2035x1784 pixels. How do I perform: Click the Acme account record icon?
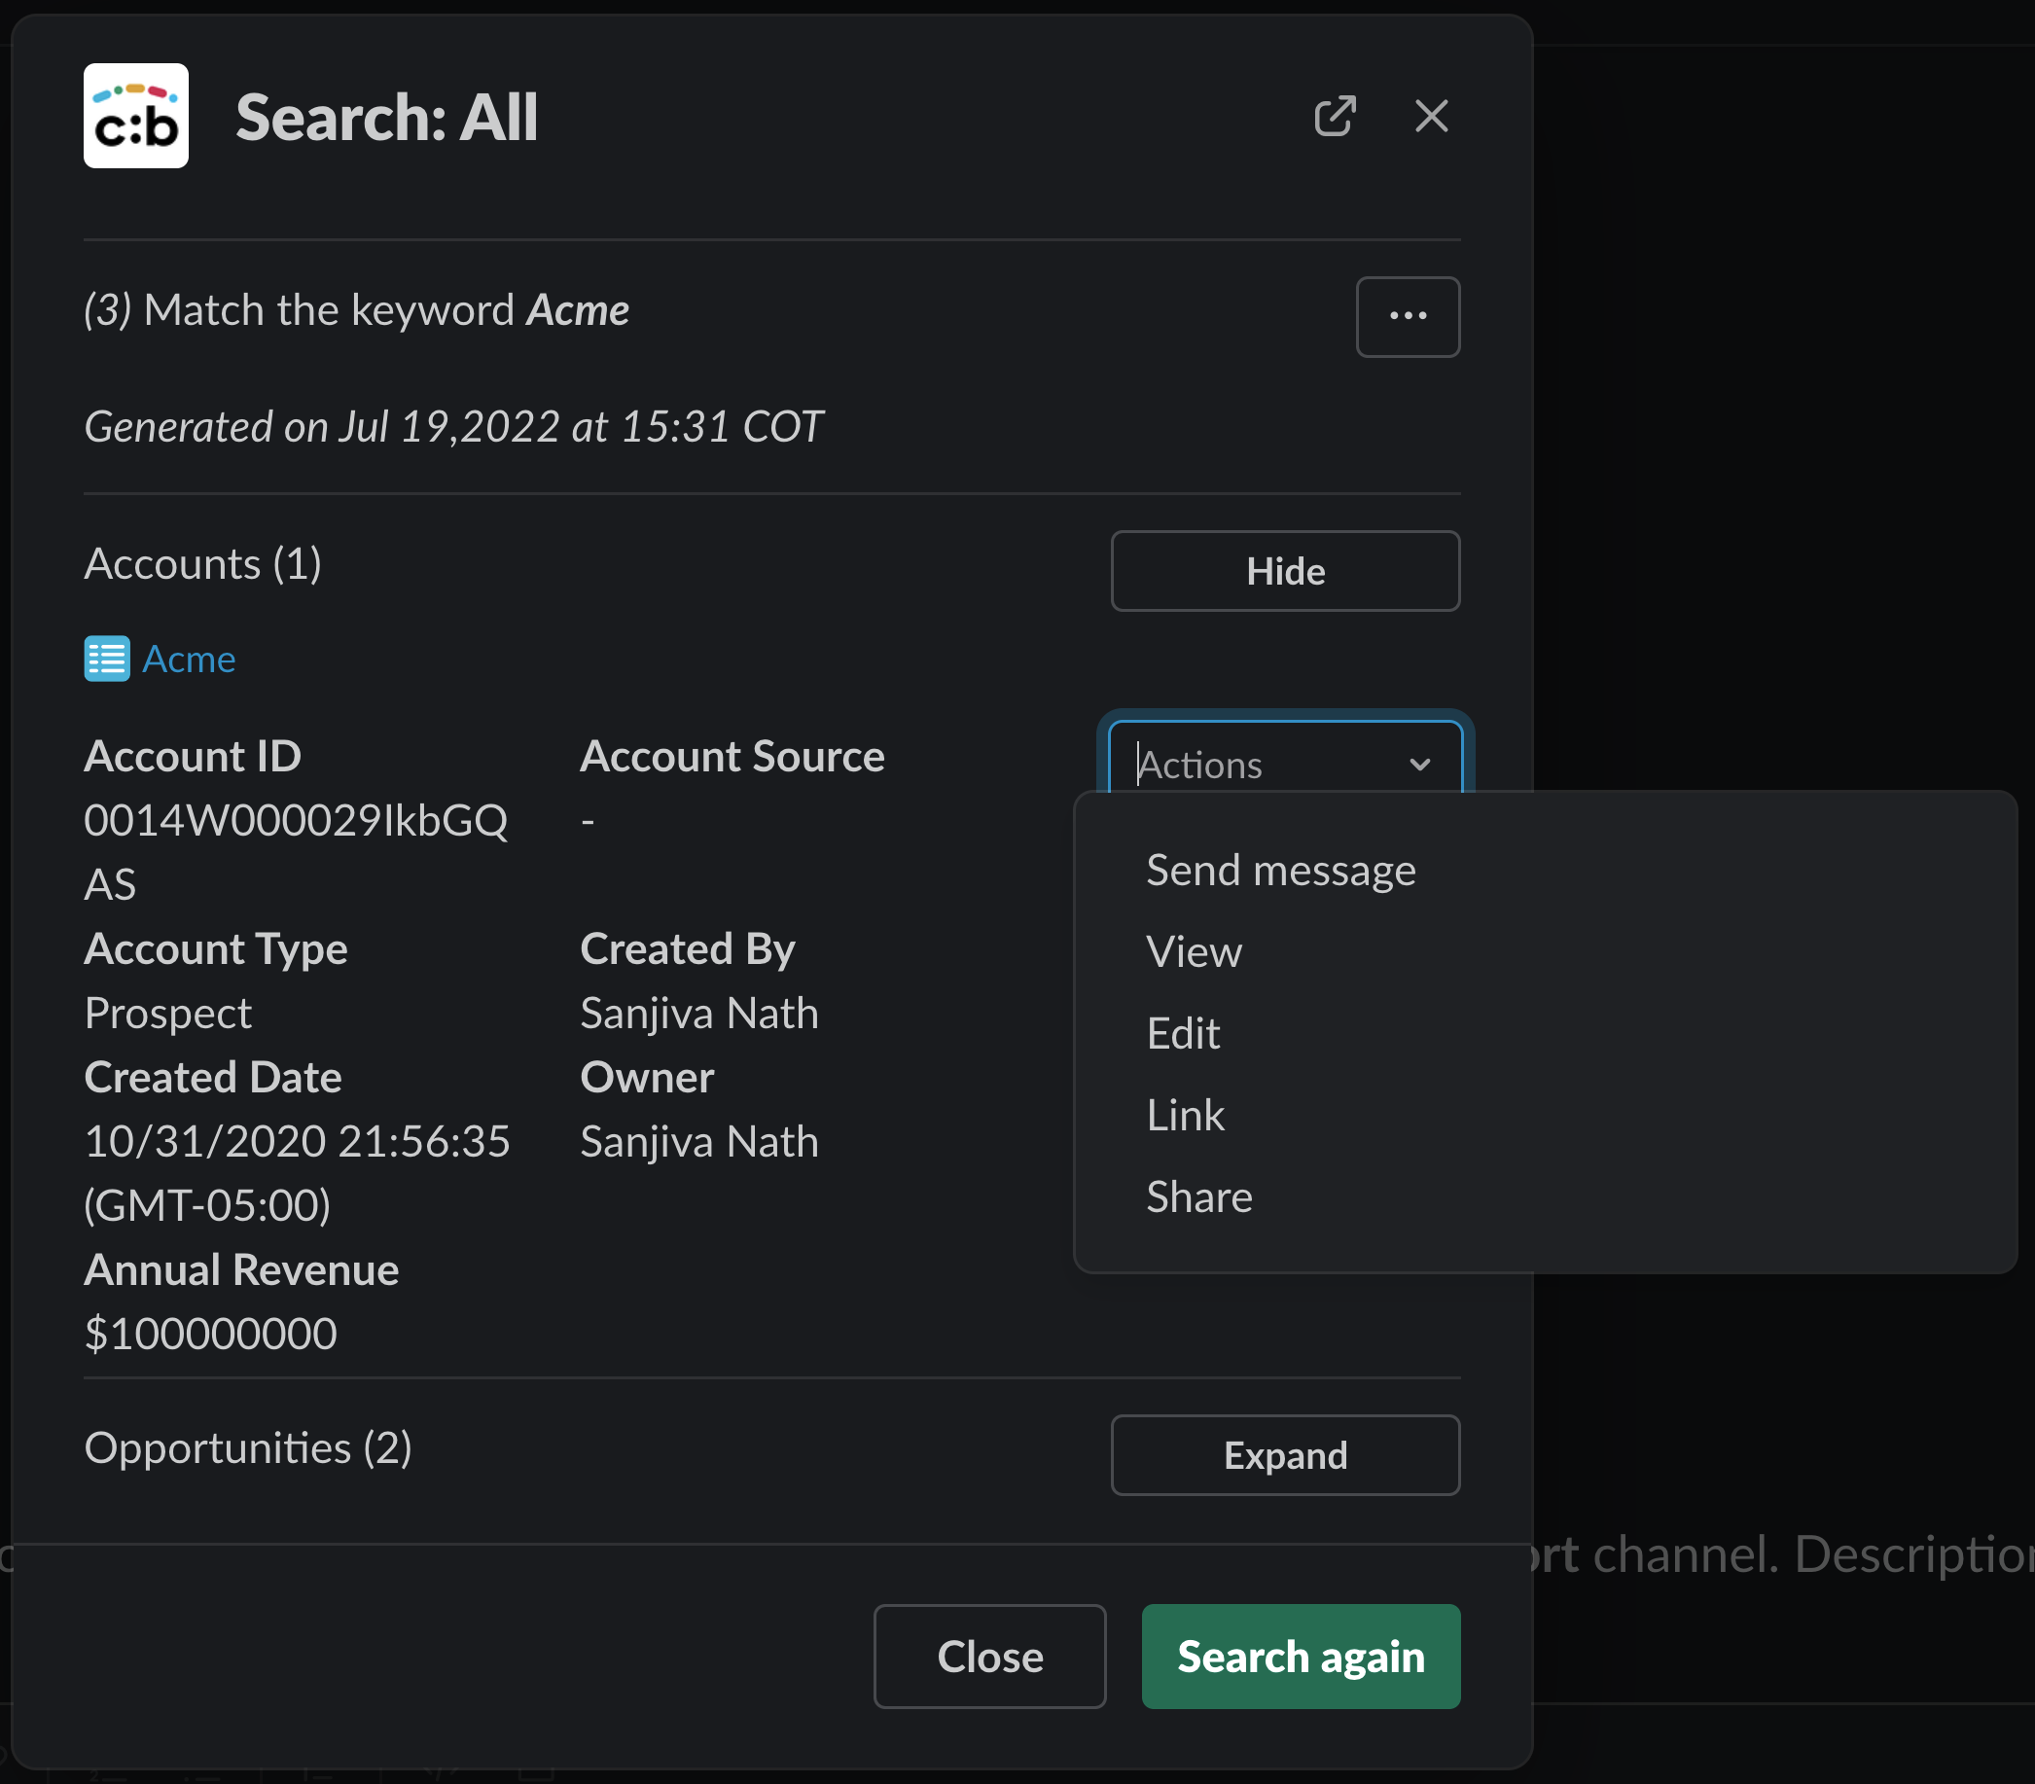click(x=107, y=658)
